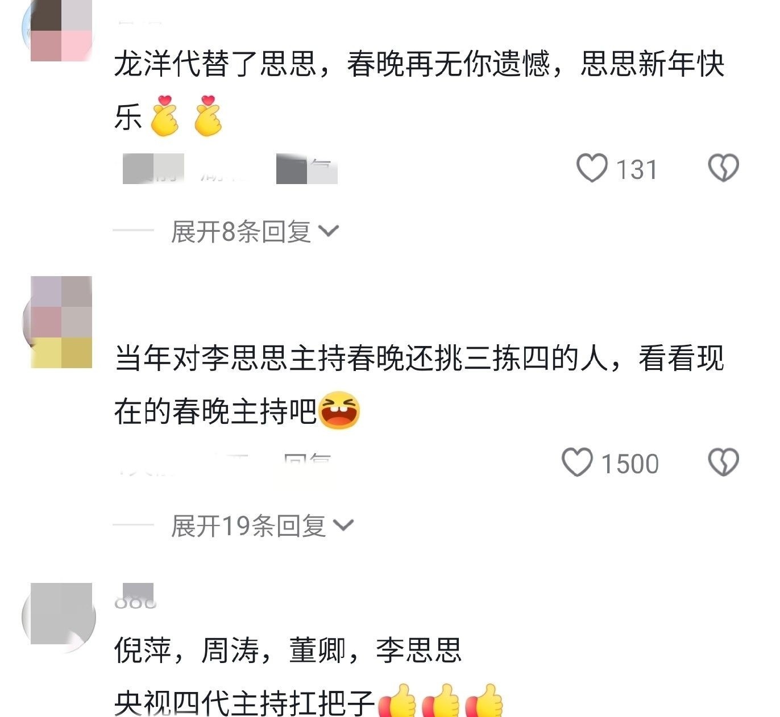Like the comment with 1500 likes
This screenshot has width=780, height=717.
click(x=577, y=462)
